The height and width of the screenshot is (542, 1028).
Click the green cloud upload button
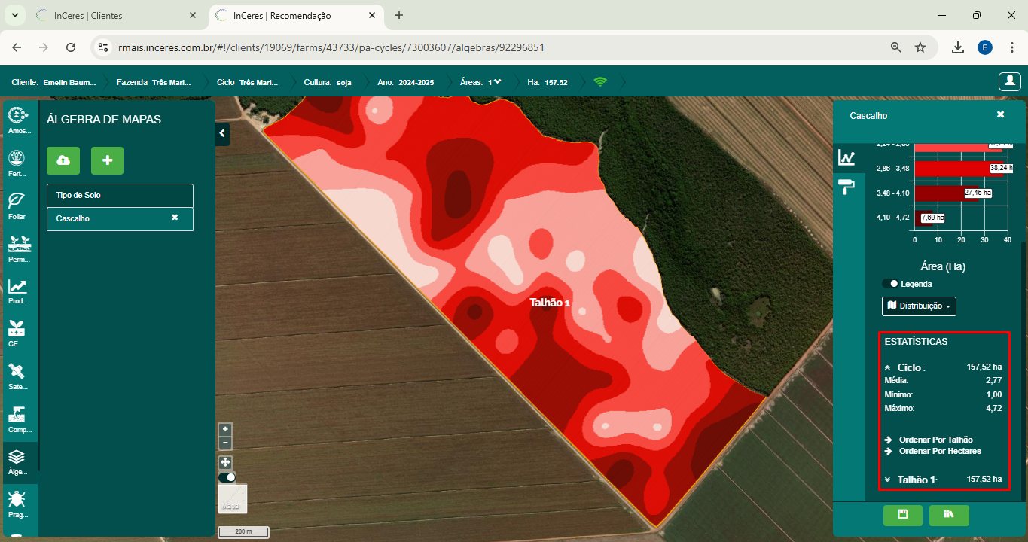pyautogui.click(x=63, y=160)
